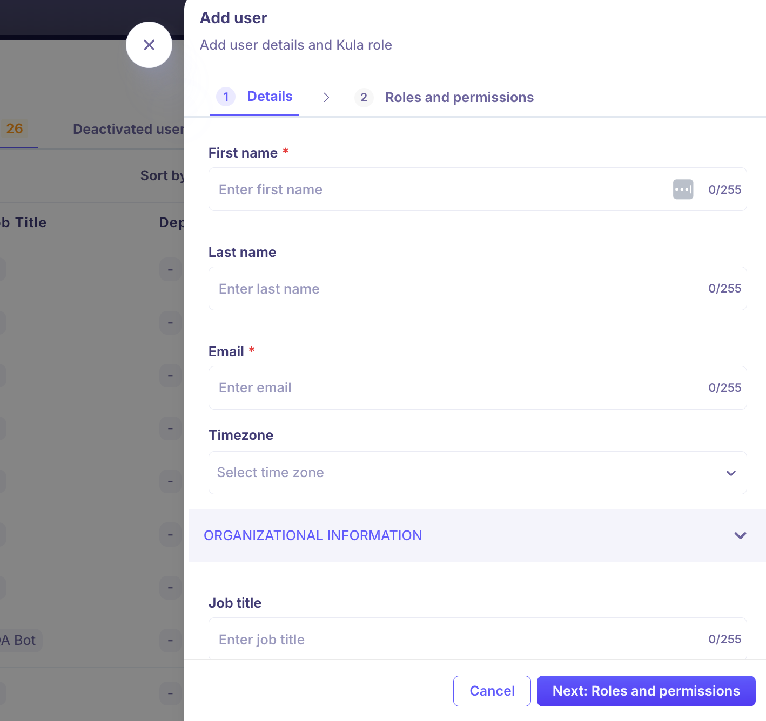Click the Cancel button
Image resolution: width=766 pixels, height=721 pixels.
point(492,691)
